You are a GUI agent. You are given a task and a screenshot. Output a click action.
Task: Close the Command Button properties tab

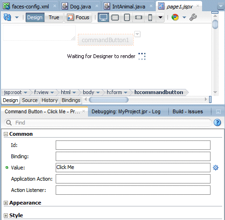[x=84, y=111]
